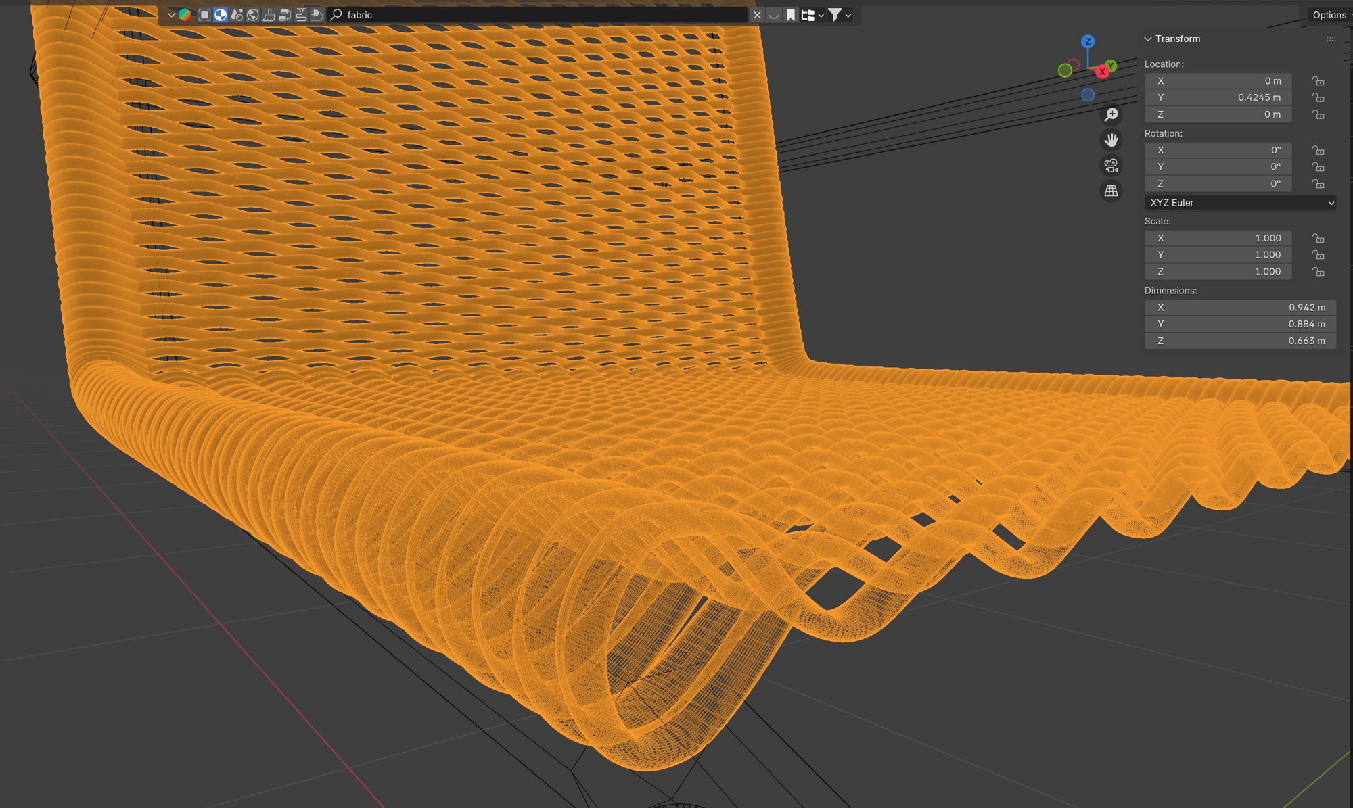Click the blue Z axis gizmo ball
Viewport: 1353px width, 808px height.
pos(1088,41)
